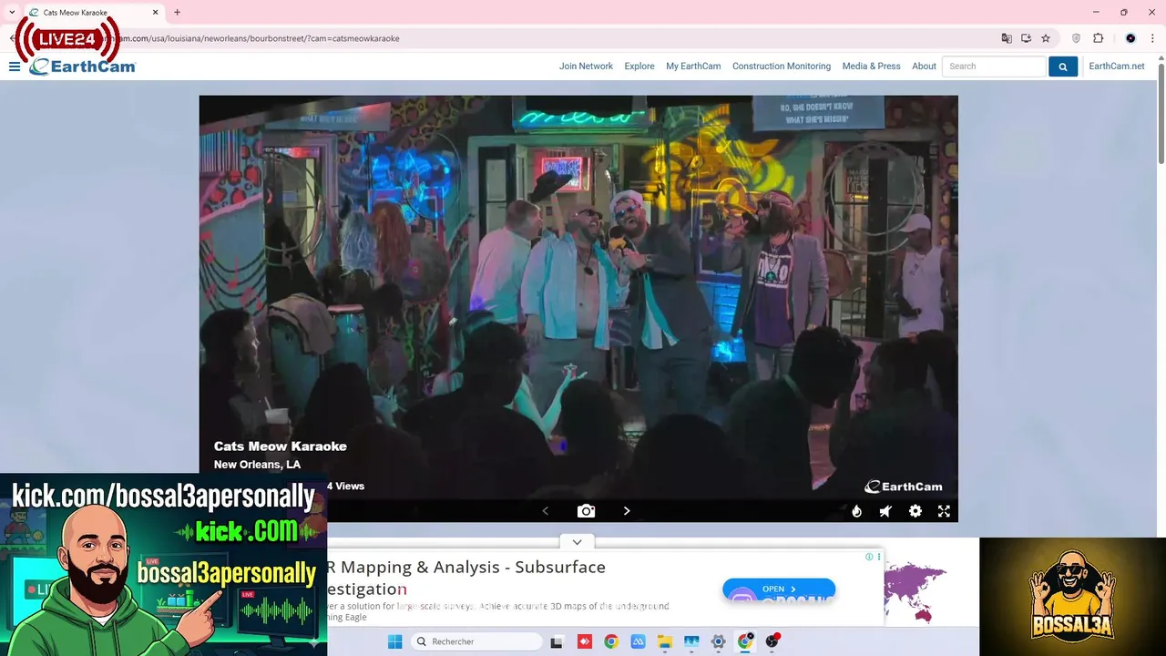Click the ad's OPEN button
The height and width of the screenshot is (656, 1166).
click(x=779, y=589)
